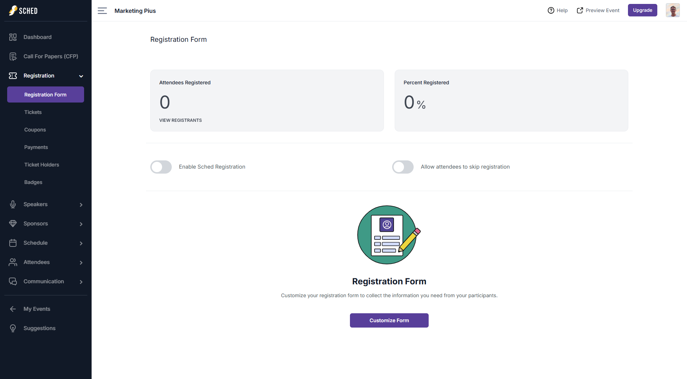
Task: Click the Call For Papers document icon
Action: [13, 56]
